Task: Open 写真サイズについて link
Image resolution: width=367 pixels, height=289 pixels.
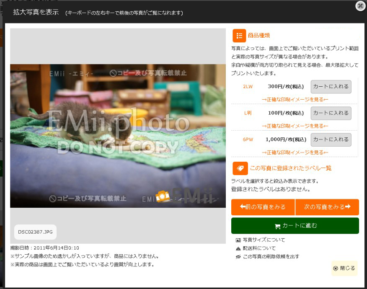Action: (264, 240)
